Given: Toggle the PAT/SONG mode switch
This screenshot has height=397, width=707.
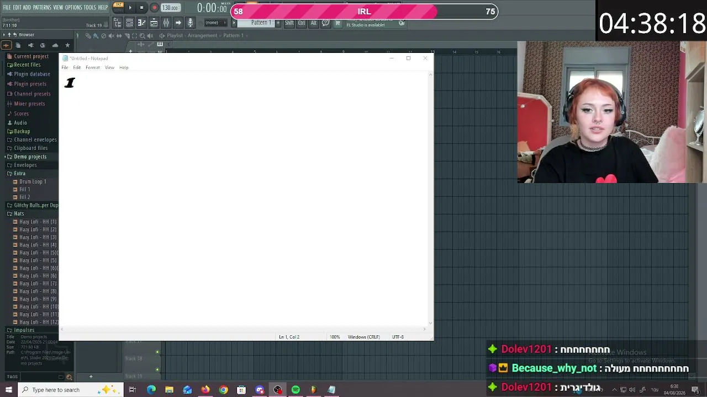Looking at the screenshot, I should (118, 7).
